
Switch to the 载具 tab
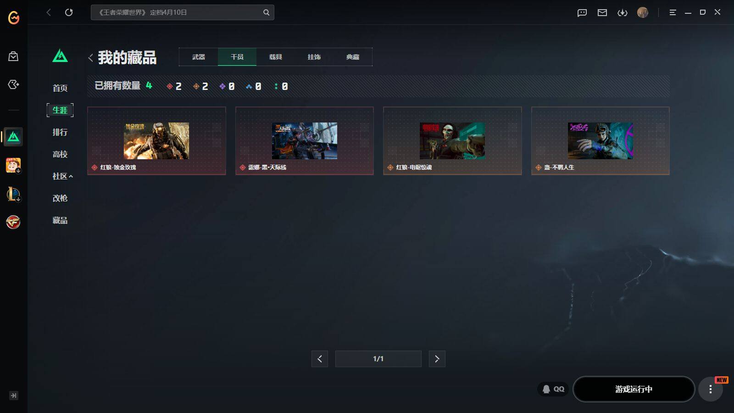pos(276,57)
